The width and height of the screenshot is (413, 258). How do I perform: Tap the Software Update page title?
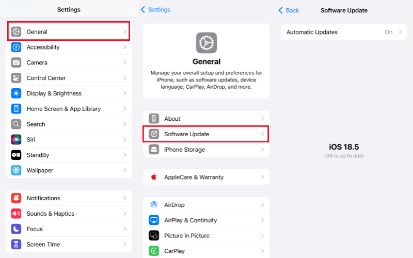(344, 10)
